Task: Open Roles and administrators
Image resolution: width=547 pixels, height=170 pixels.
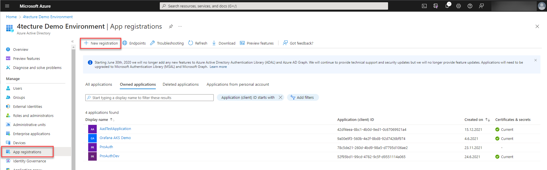Action: (33, 116)
